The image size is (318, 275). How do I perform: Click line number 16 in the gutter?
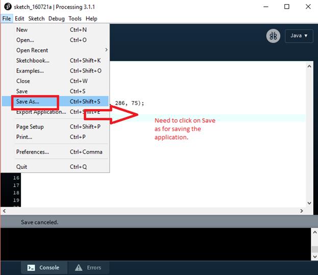[x=16, y=178]
